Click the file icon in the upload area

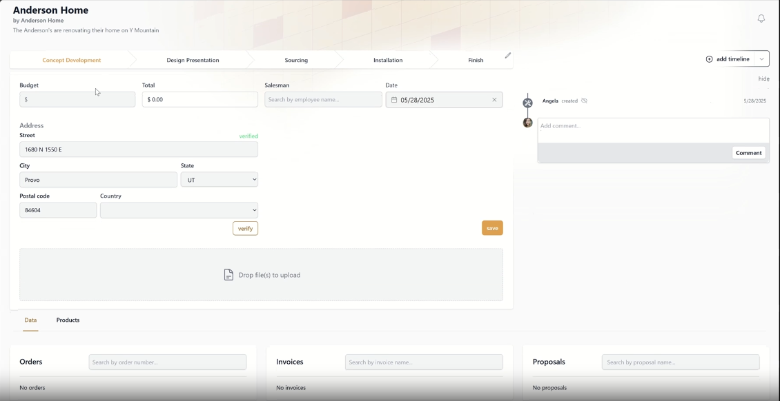228,275
